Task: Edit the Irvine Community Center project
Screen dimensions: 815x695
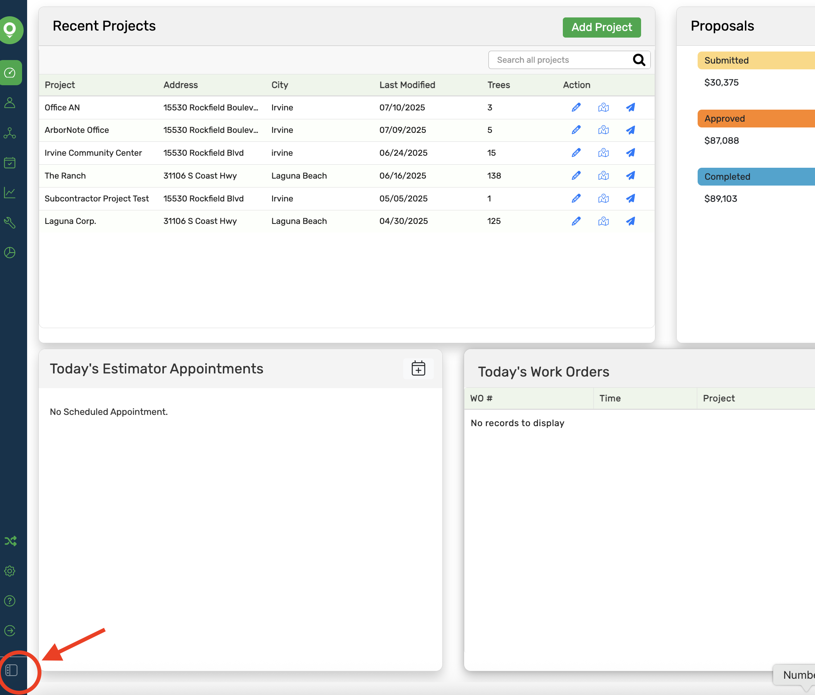Action: tap(576, 153)
